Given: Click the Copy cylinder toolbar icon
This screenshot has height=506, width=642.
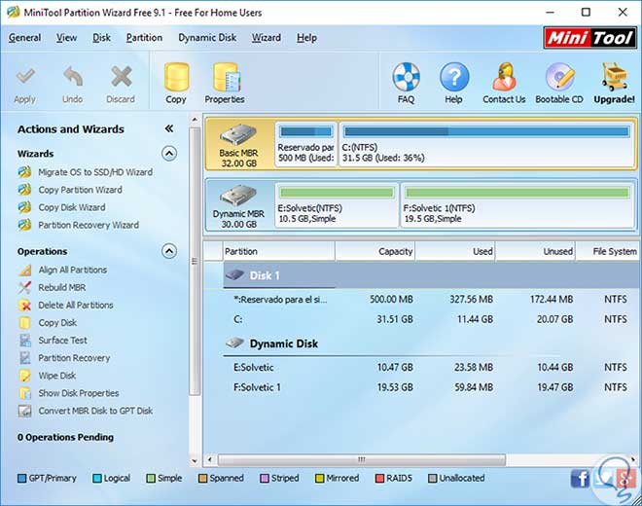Looking at the screenshot, I should coord(176,77).
